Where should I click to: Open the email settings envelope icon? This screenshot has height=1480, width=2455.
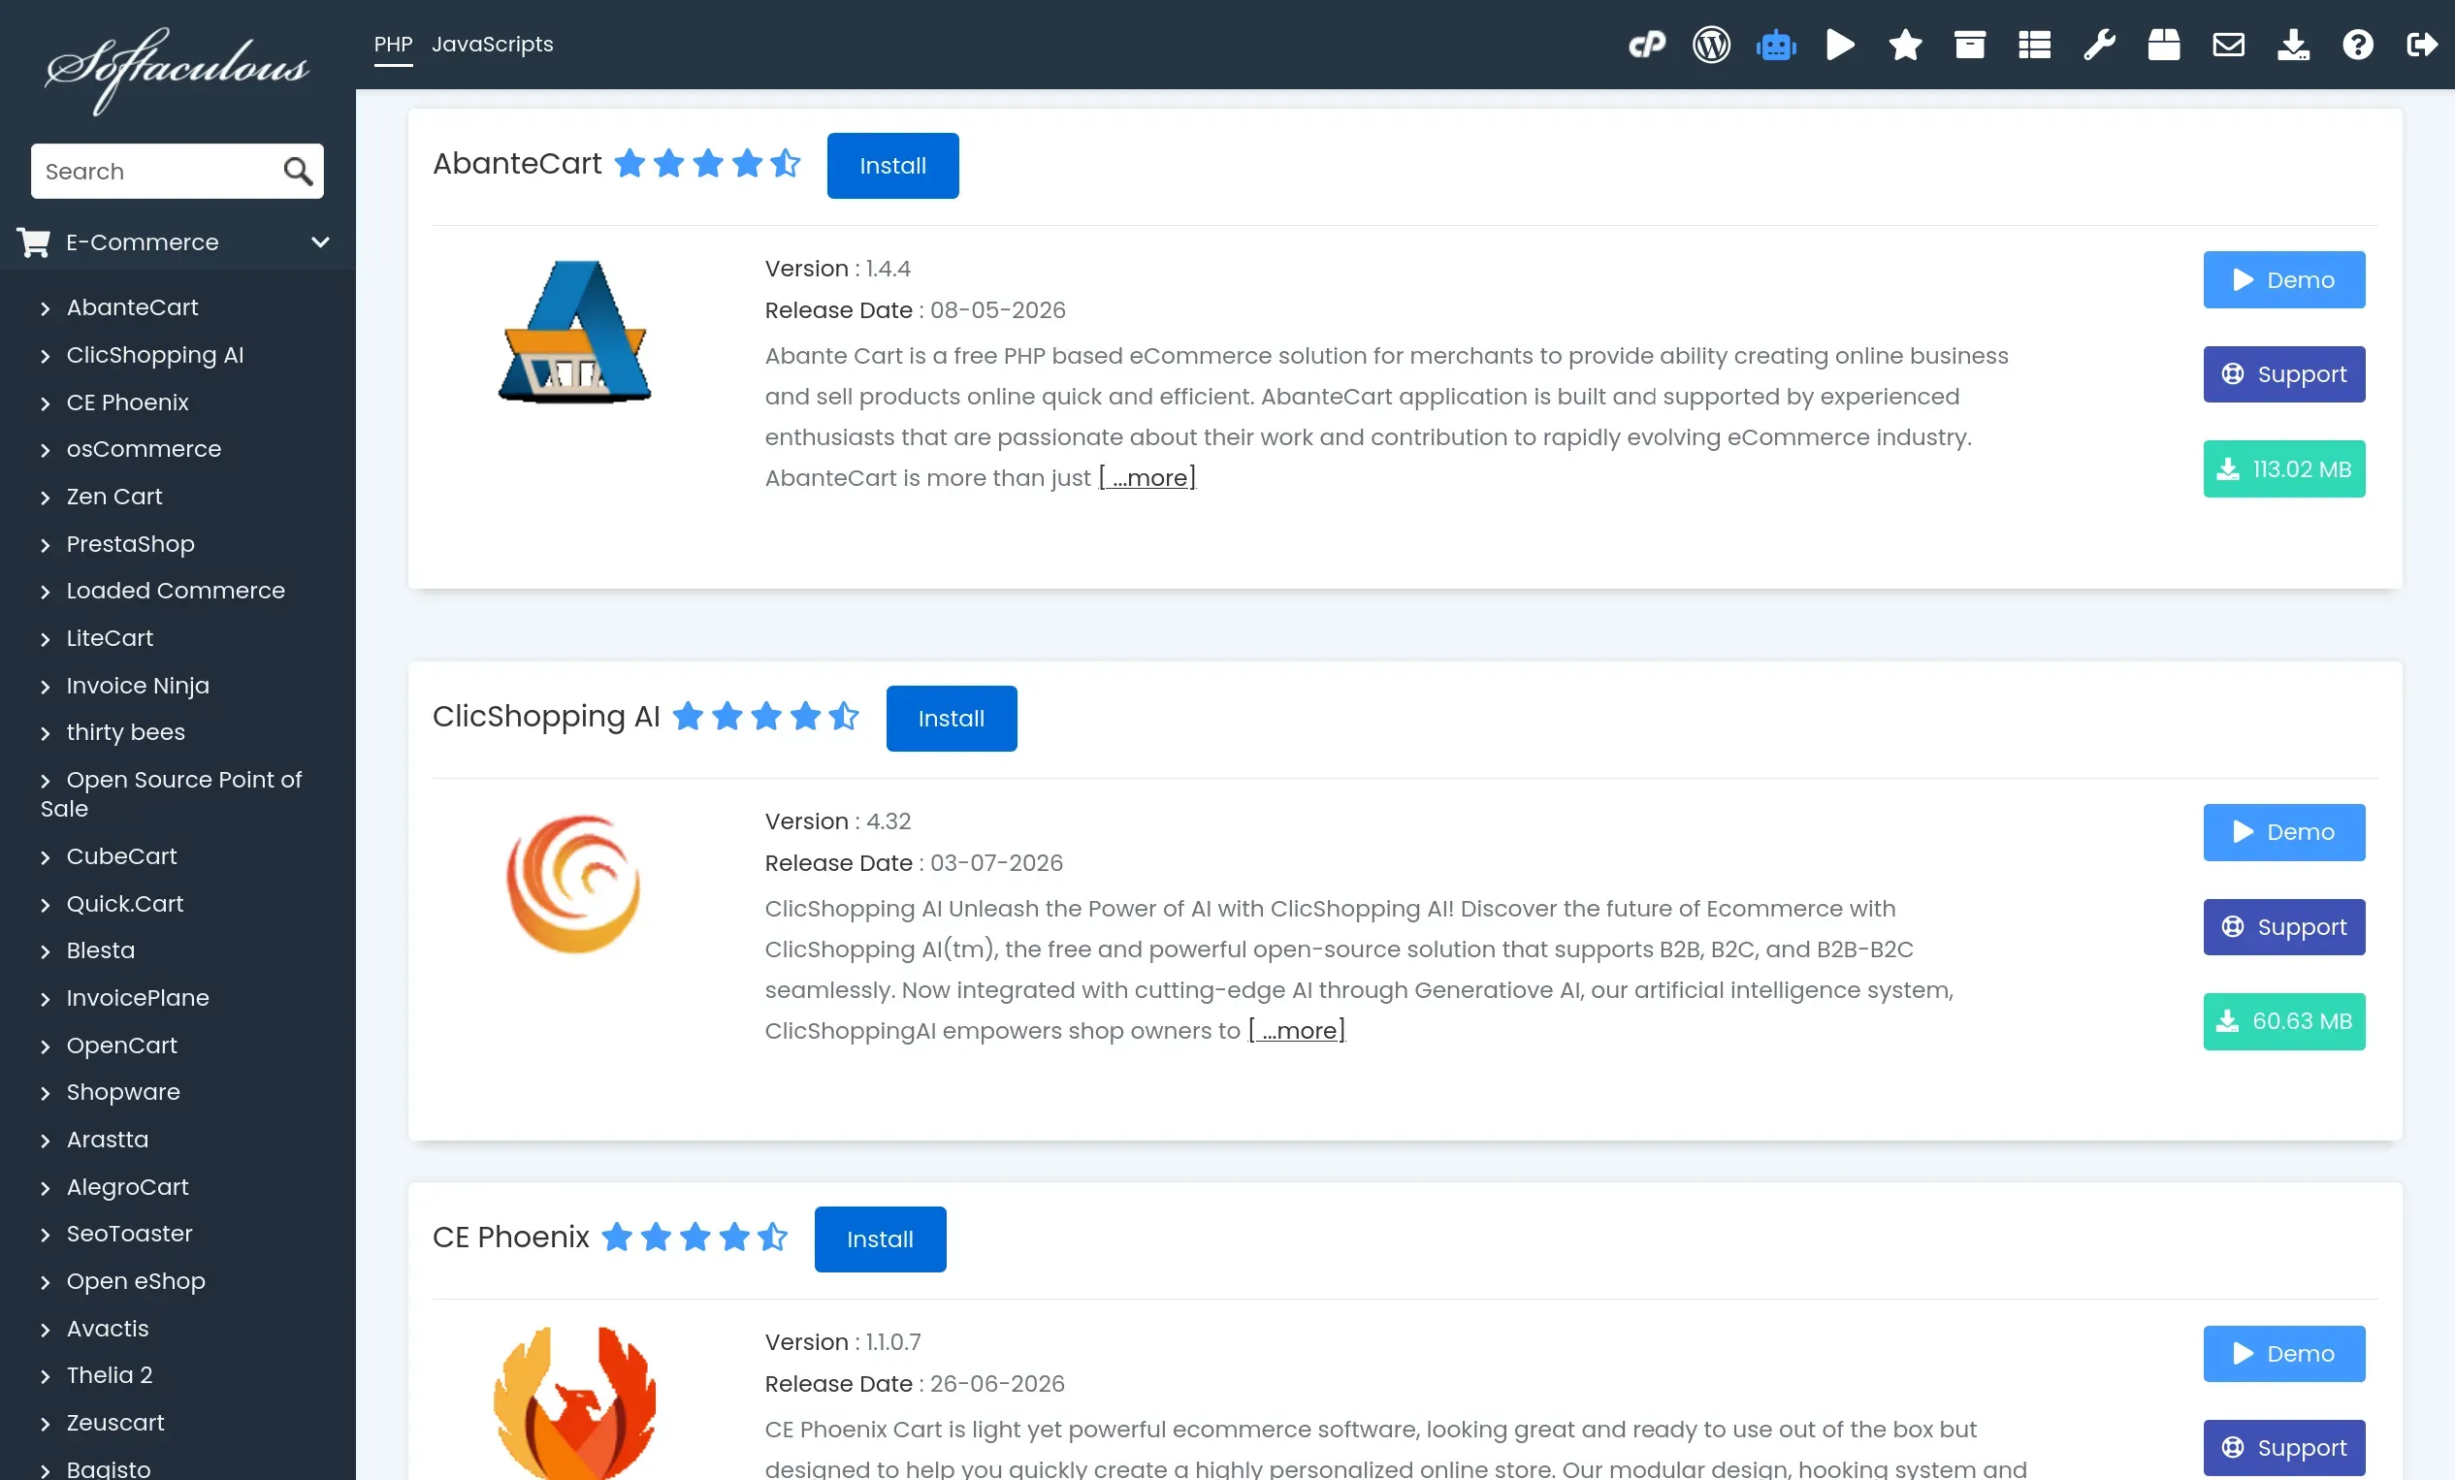tap(2229, 45)
